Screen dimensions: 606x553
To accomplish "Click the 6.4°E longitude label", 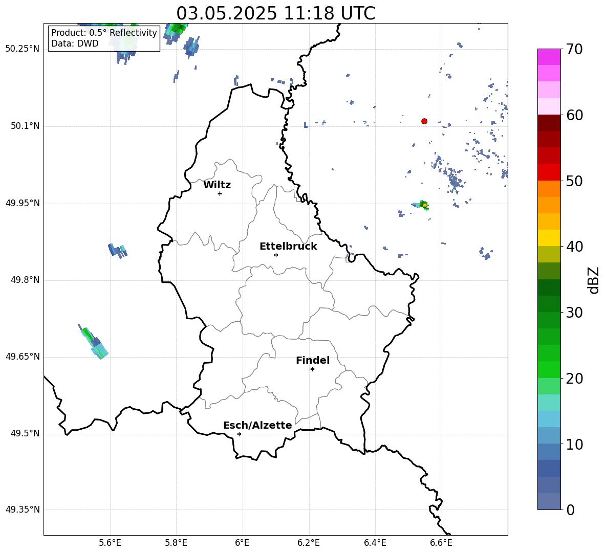I will click(375, 543).
